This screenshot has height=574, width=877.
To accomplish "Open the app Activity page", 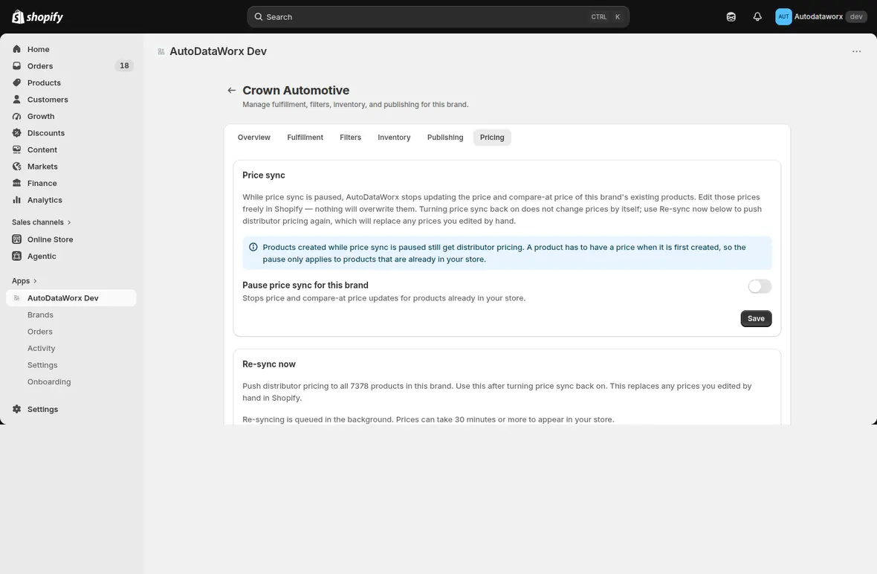I will click(42, 349).
